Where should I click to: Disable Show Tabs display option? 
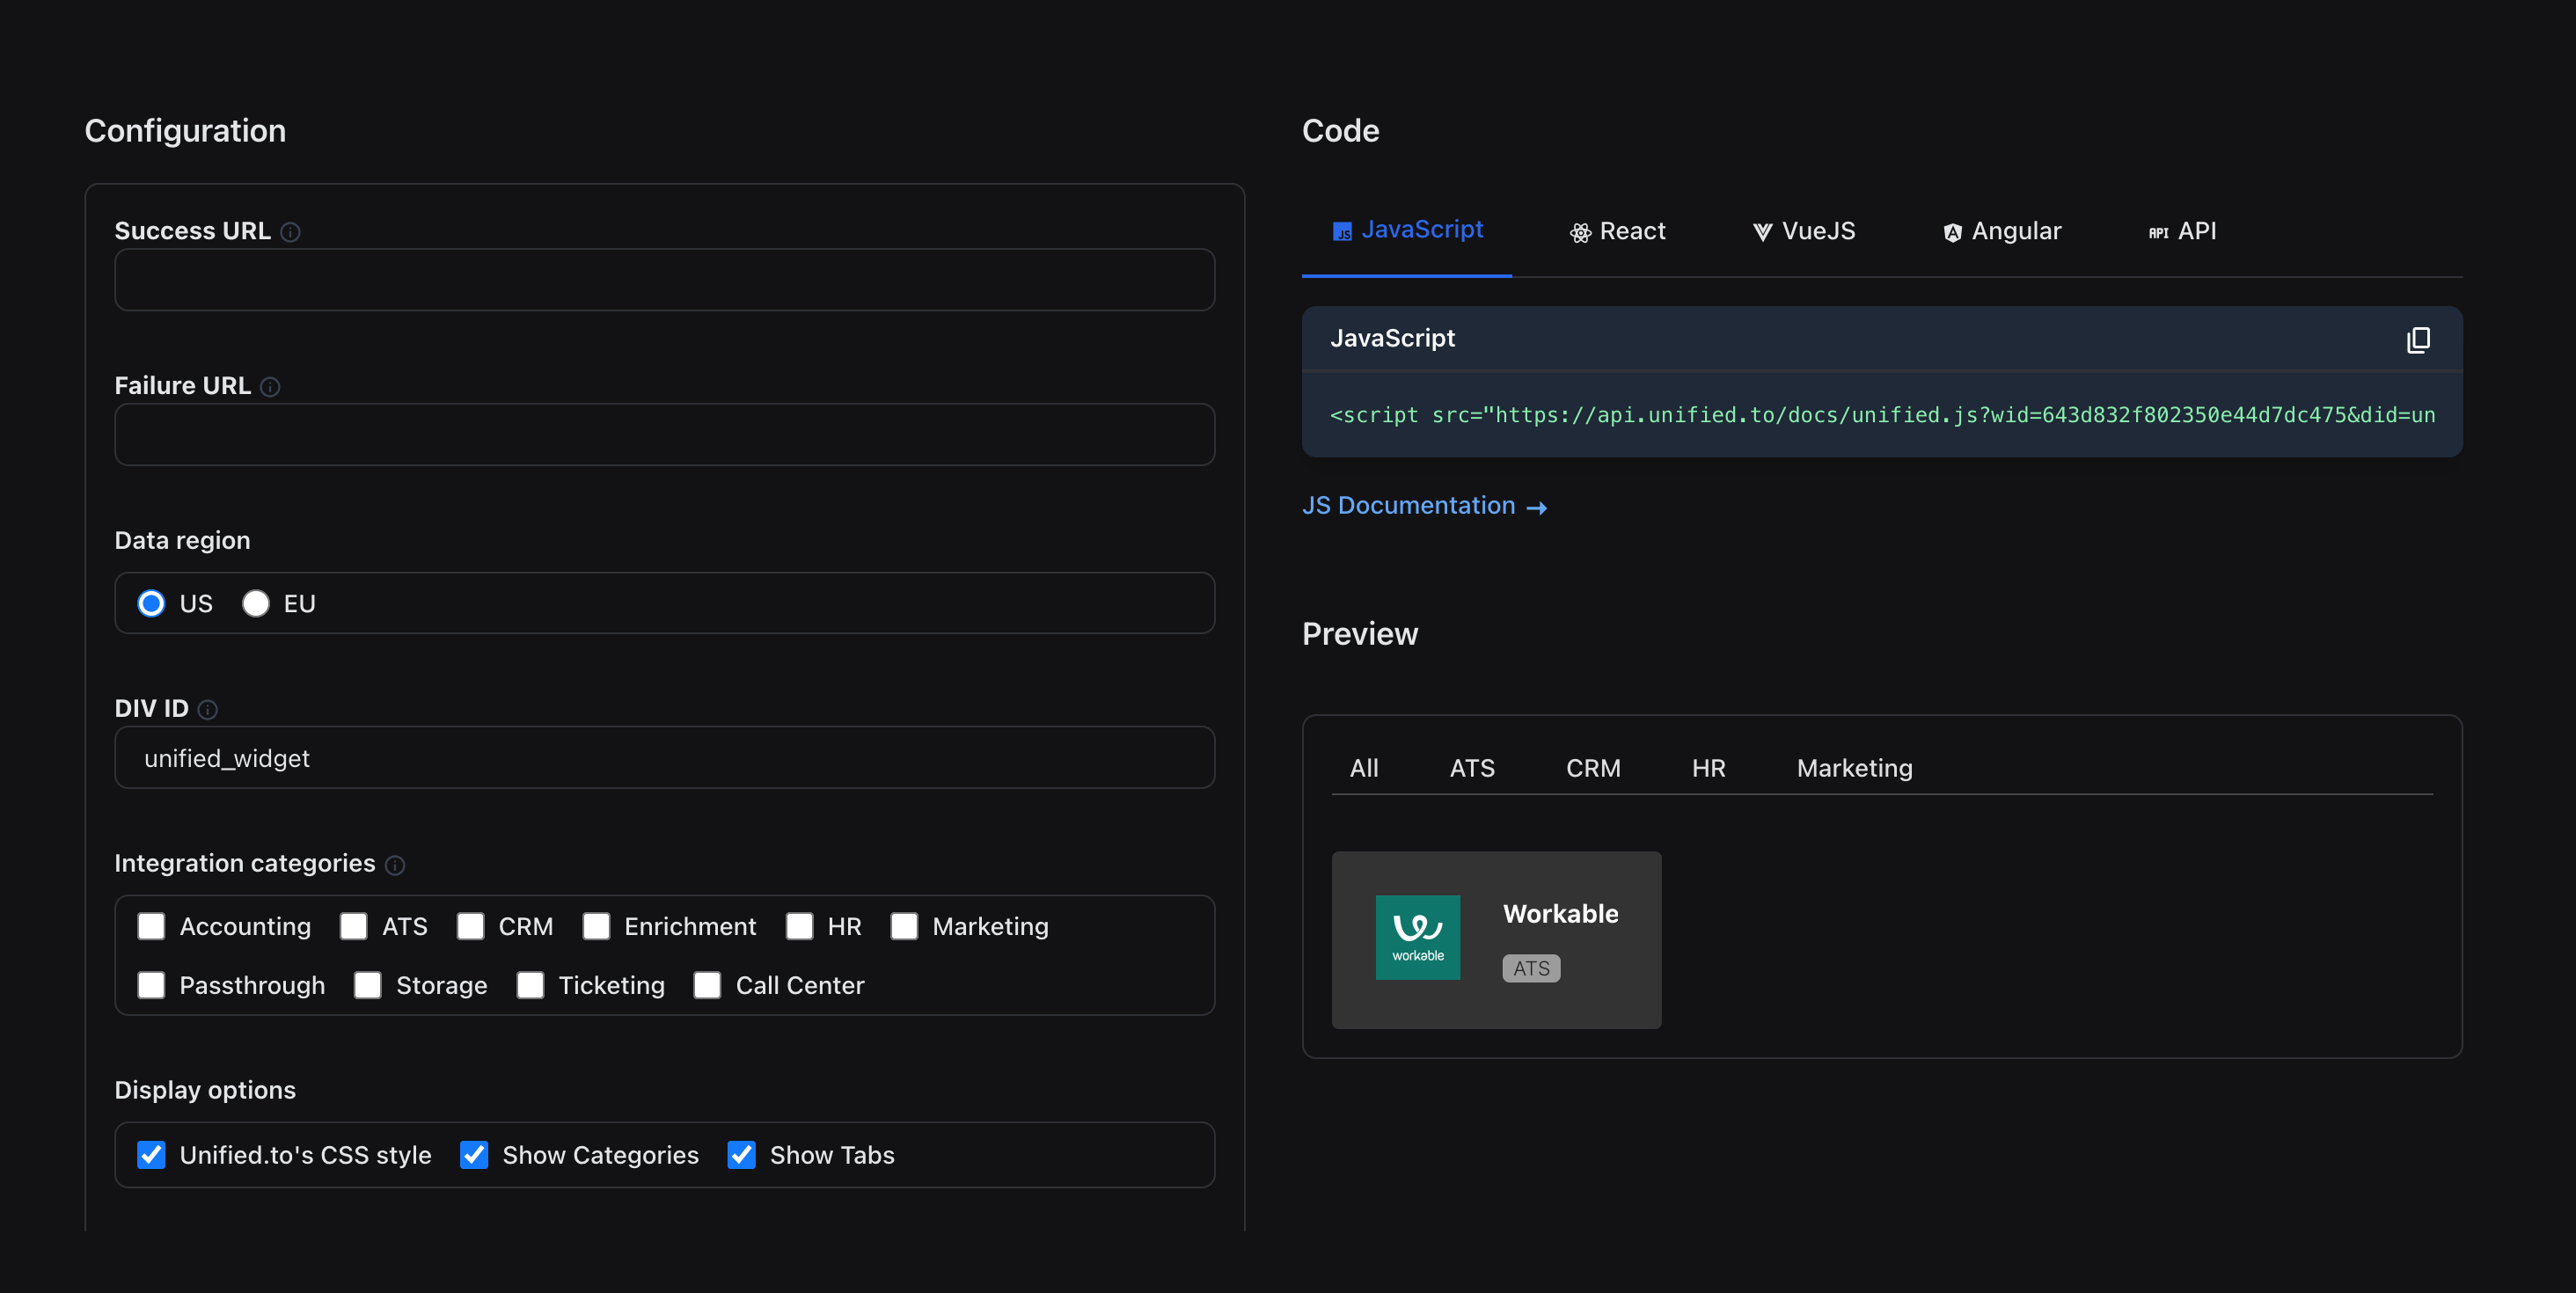[741, 1155]
